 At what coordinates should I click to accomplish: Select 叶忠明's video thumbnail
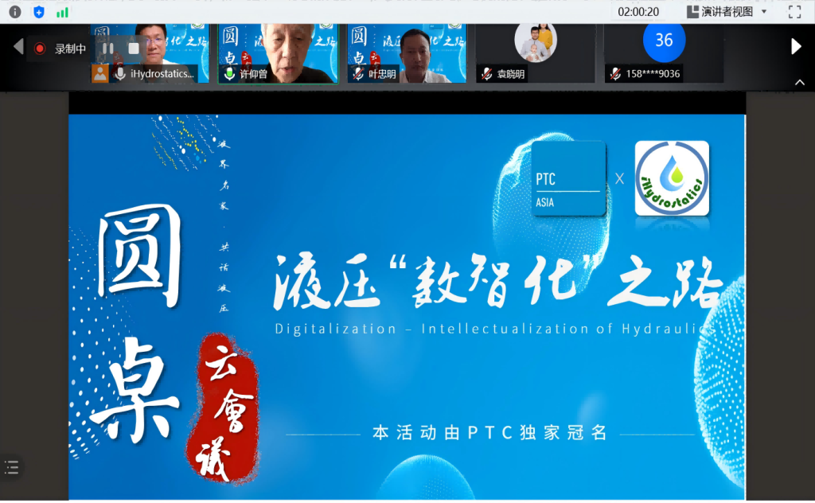tap(407, 53)
